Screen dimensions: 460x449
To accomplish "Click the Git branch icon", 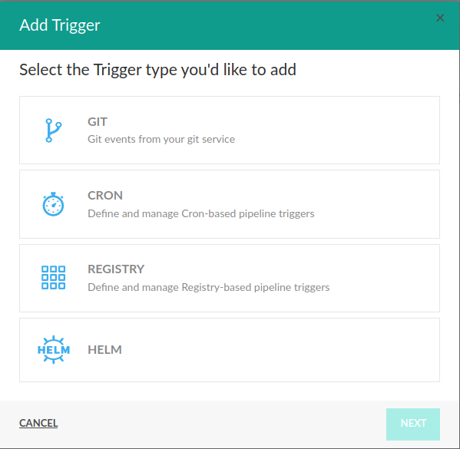I will 54,130.
